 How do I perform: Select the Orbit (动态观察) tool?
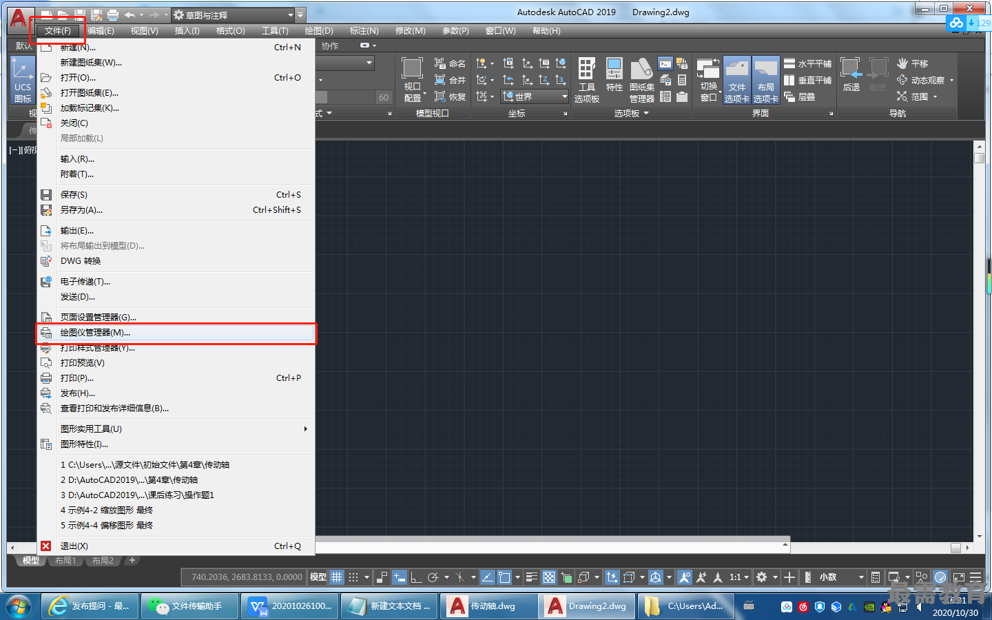tap(921, 80)
